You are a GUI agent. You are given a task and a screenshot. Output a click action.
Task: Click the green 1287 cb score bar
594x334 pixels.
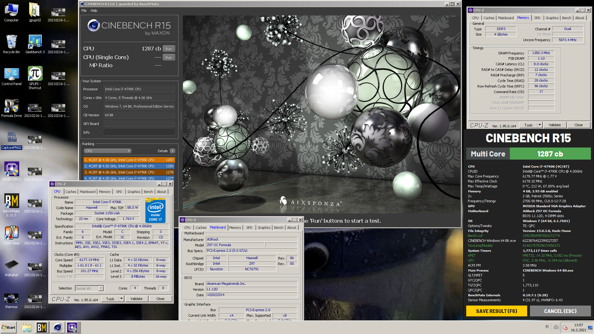click(x=550, y=154)
